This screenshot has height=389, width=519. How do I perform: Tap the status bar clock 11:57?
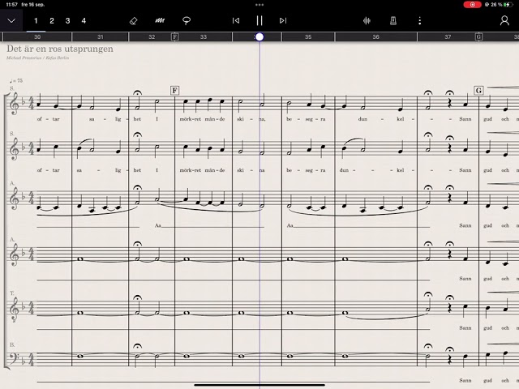tap(11, 5)
